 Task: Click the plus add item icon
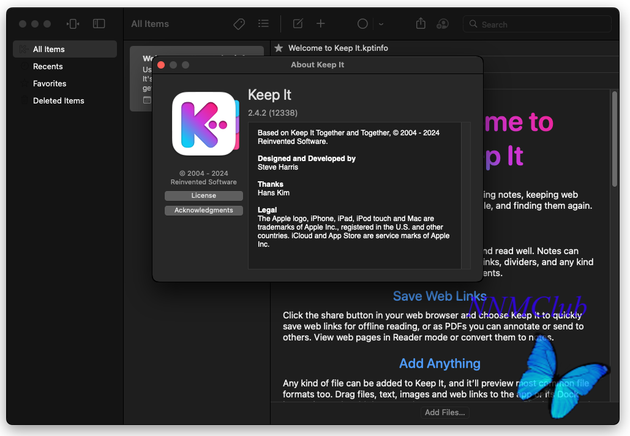[x=321, y=24]
